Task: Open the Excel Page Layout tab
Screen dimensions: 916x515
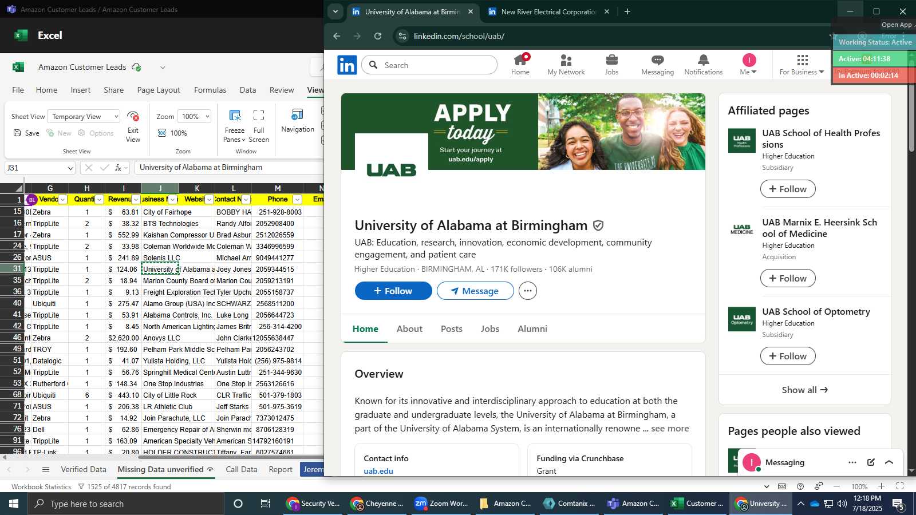Action: [x=159, y=90]
